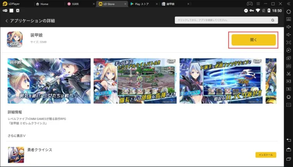Click the shake device sidebar icon

pos(289,97)
